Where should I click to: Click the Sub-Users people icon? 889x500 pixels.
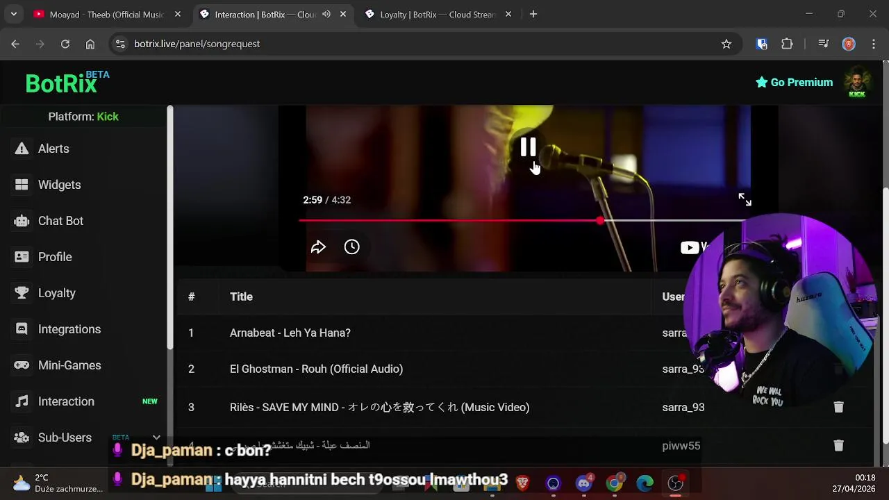22,437
